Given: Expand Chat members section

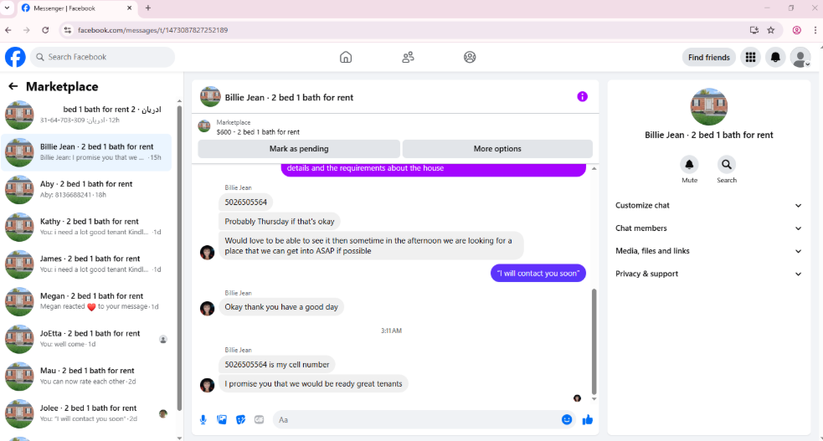Looking at the screenshot, I should pyautogui.click(x=708, y=228).
